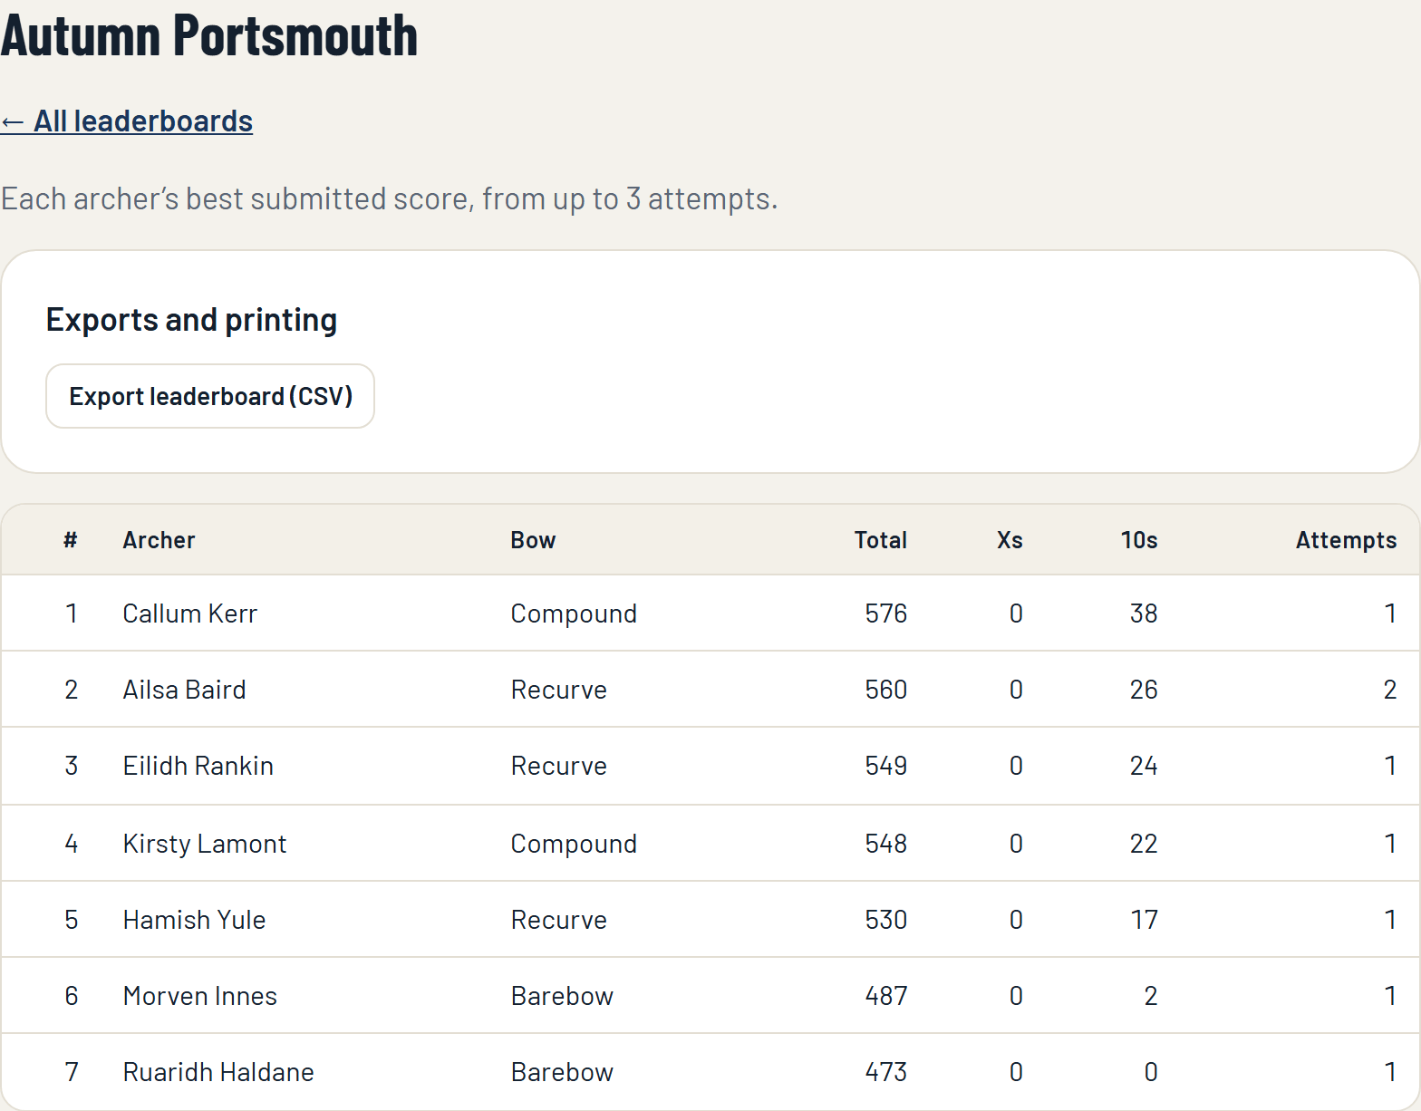Click Callum Kerr's 10s count 38
The width and height of the screenshot is (1421, 1111).
(1144, 613)
